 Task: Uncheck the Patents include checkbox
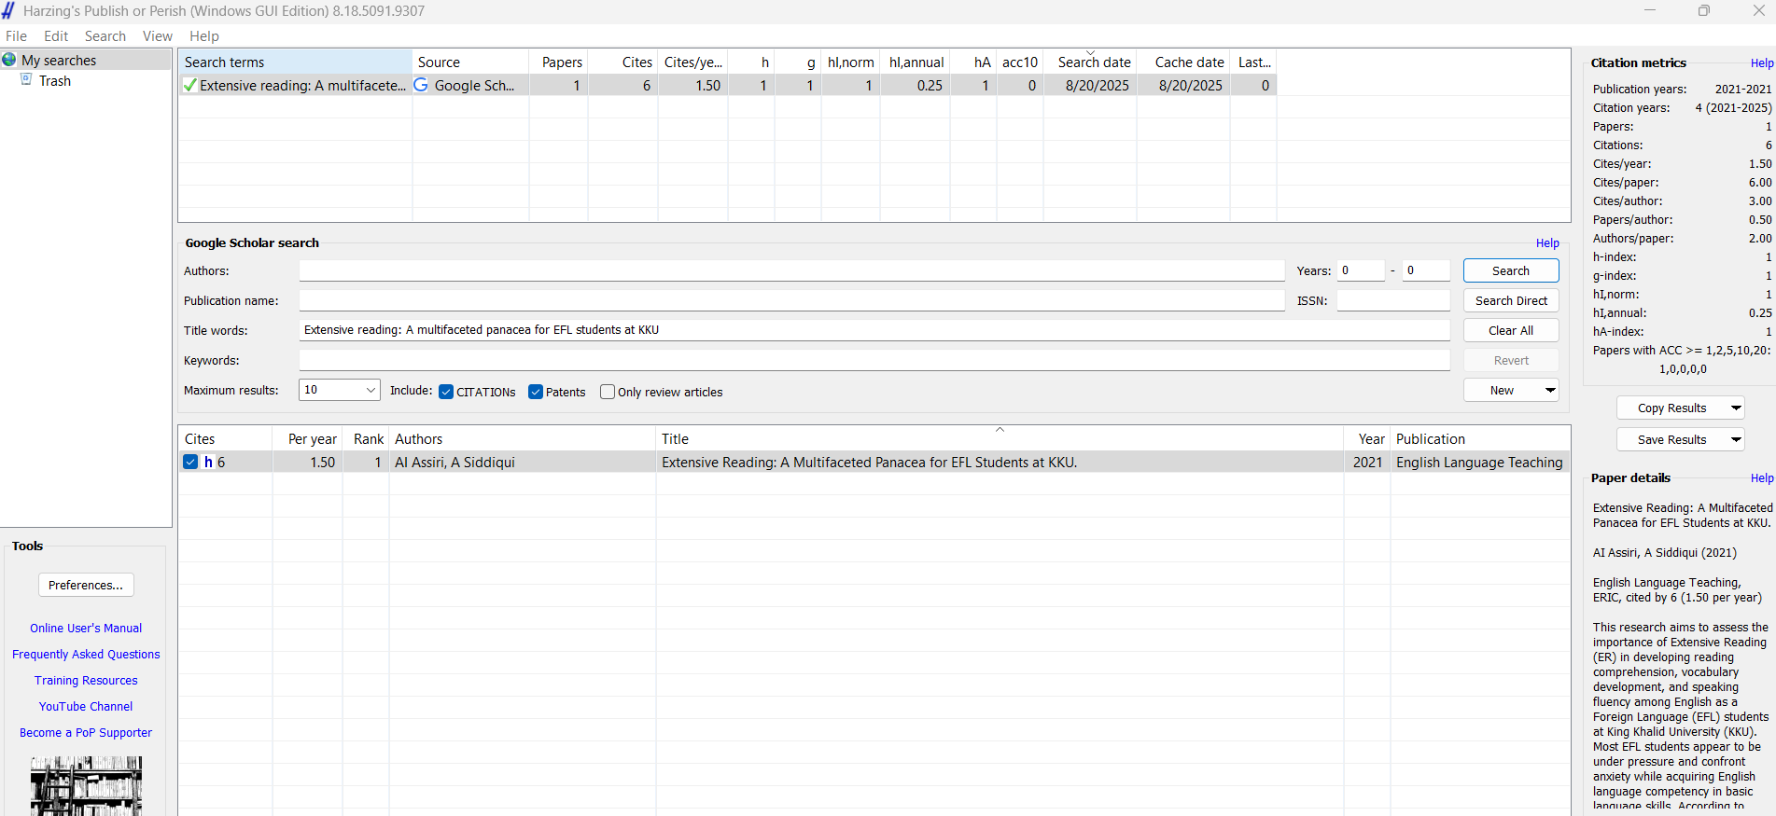click(536, 392)
